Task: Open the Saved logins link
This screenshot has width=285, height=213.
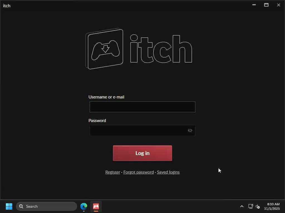Action: (168, 172)
